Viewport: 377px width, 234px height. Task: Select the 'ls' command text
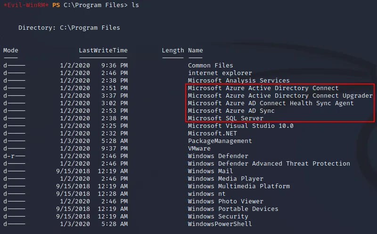[x=135, y=5]
